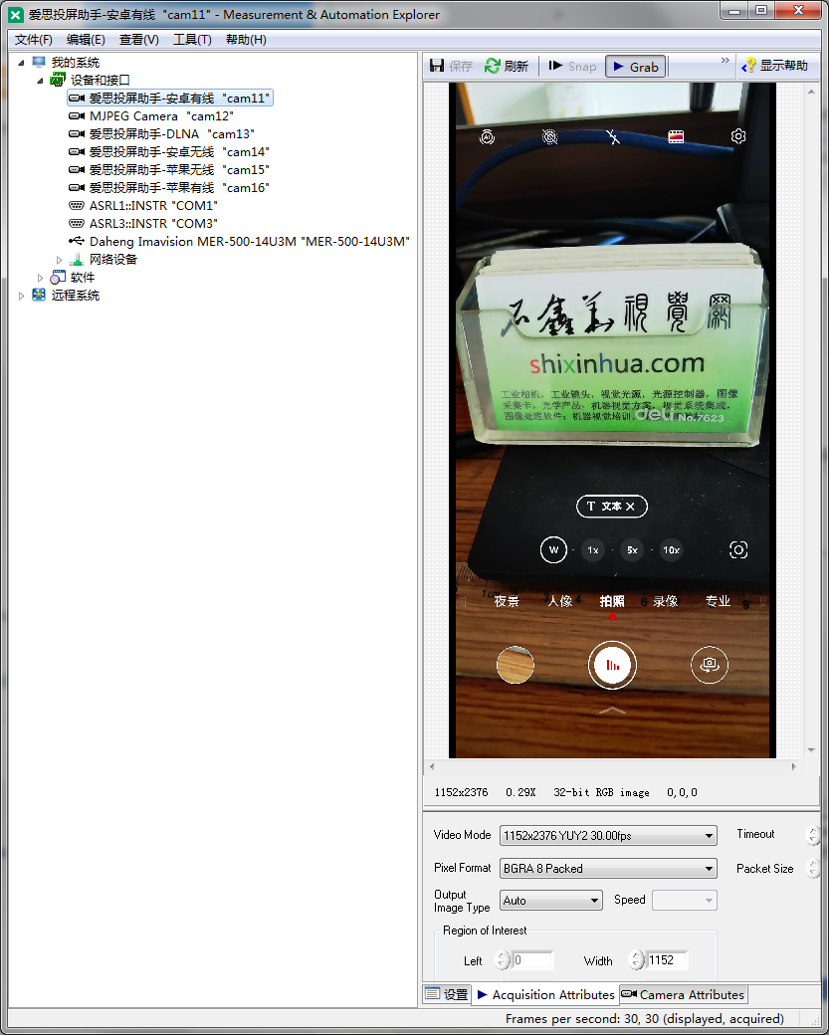
Task: Tap the film filter icon in phone preview
Action: 676,136
